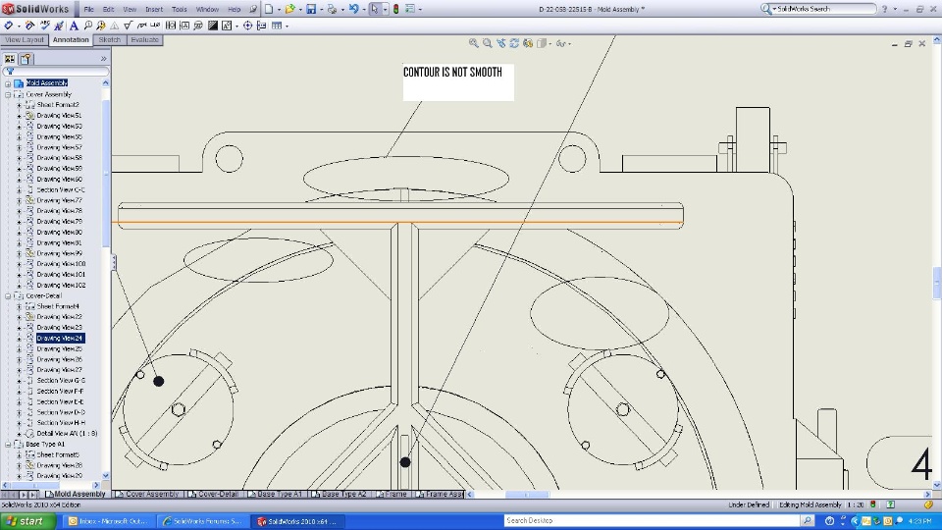Switch to the View Layout tab
This screenshot has width=942, height=530.
pyautogui.click(x=24, y=39)
